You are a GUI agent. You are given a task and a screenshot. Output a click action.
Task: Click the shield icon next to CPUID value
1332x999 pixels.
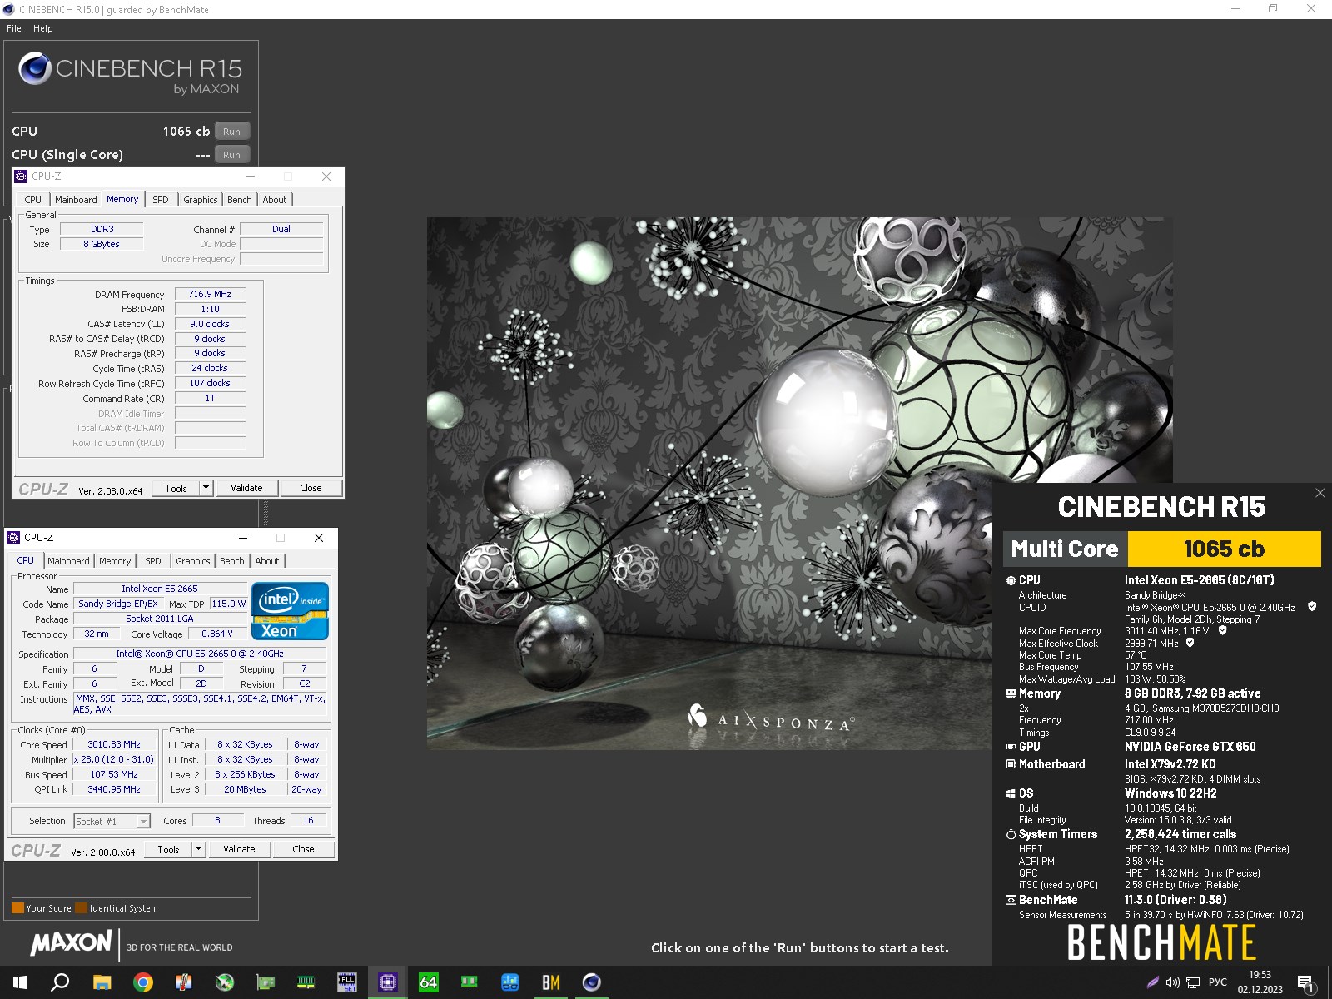(1312, 607)
